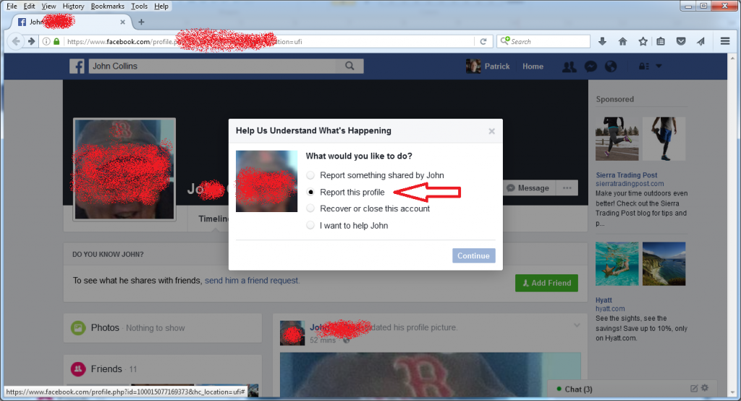Screen dimensions: 741x401
Task: Open the Sierra Trading Post ad link
Action: point(626,175)
